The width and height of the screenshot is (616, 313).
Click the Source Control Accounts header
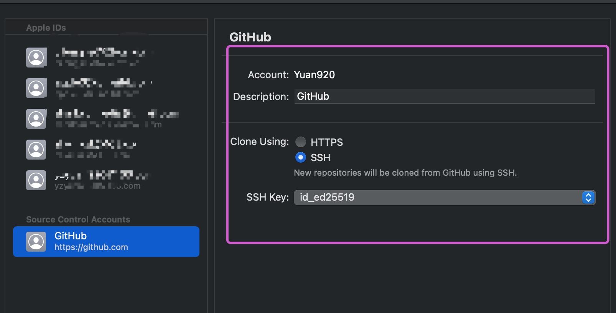click(x=78, y=219)
